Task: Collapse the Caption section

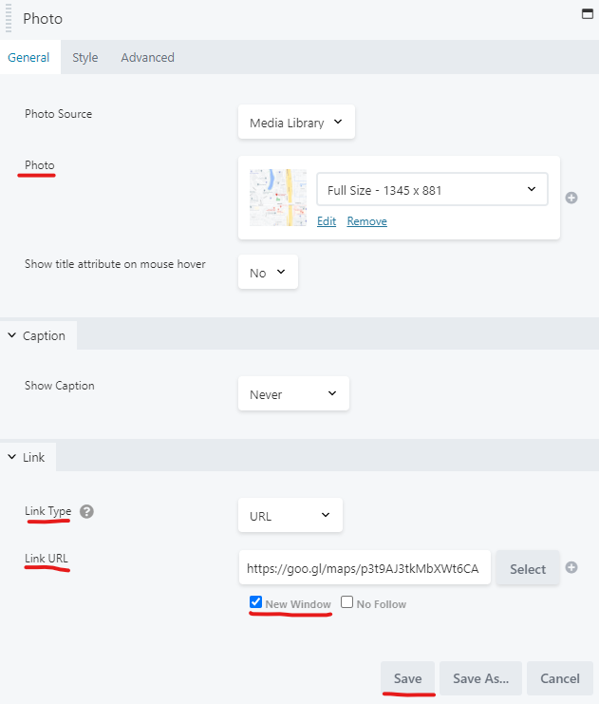Action: click(38, 335)
